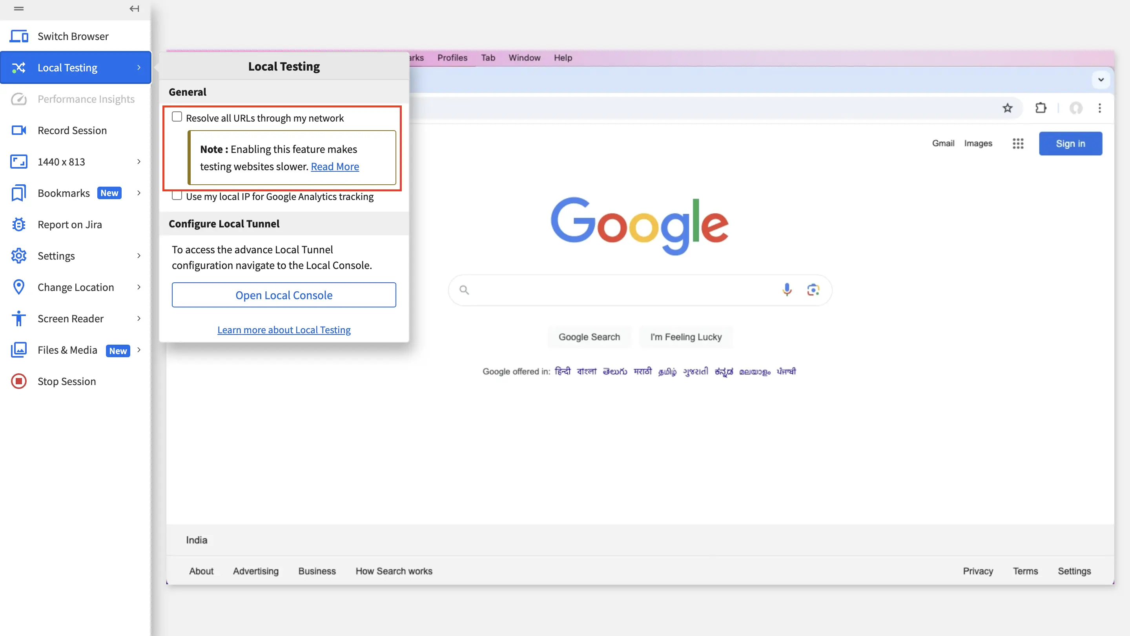This screenshot has width=1130, height=636.
Task: Expand the Files & Media submenu chevron
Action: (139, 350)
